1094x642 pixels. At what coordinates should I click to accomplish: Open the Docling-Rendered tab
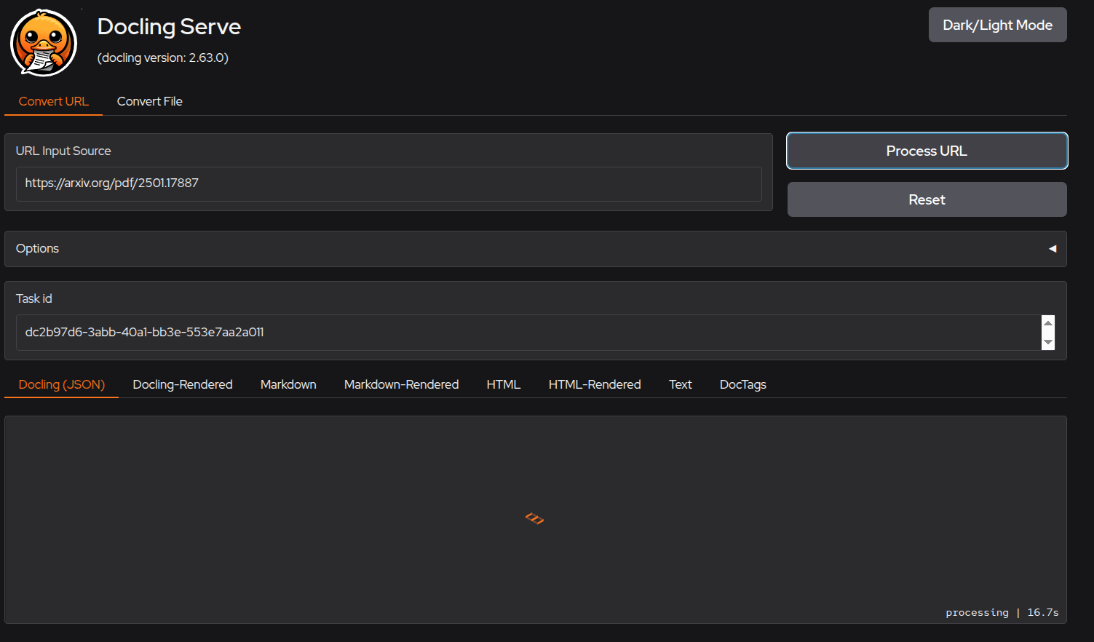(183, 385)
